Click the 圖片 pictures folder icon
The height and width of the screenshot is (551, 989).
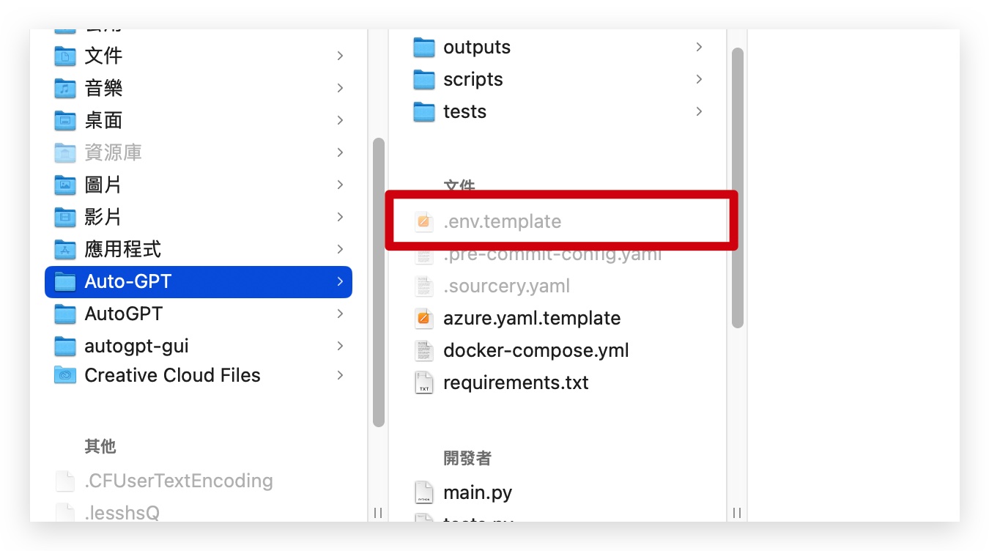pyautogui.click(x=65, y=185)
